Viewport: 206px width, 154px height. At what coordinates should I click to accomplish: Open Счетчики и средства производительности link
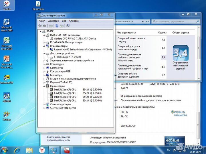pyautogui.click(x=59, y=139)
